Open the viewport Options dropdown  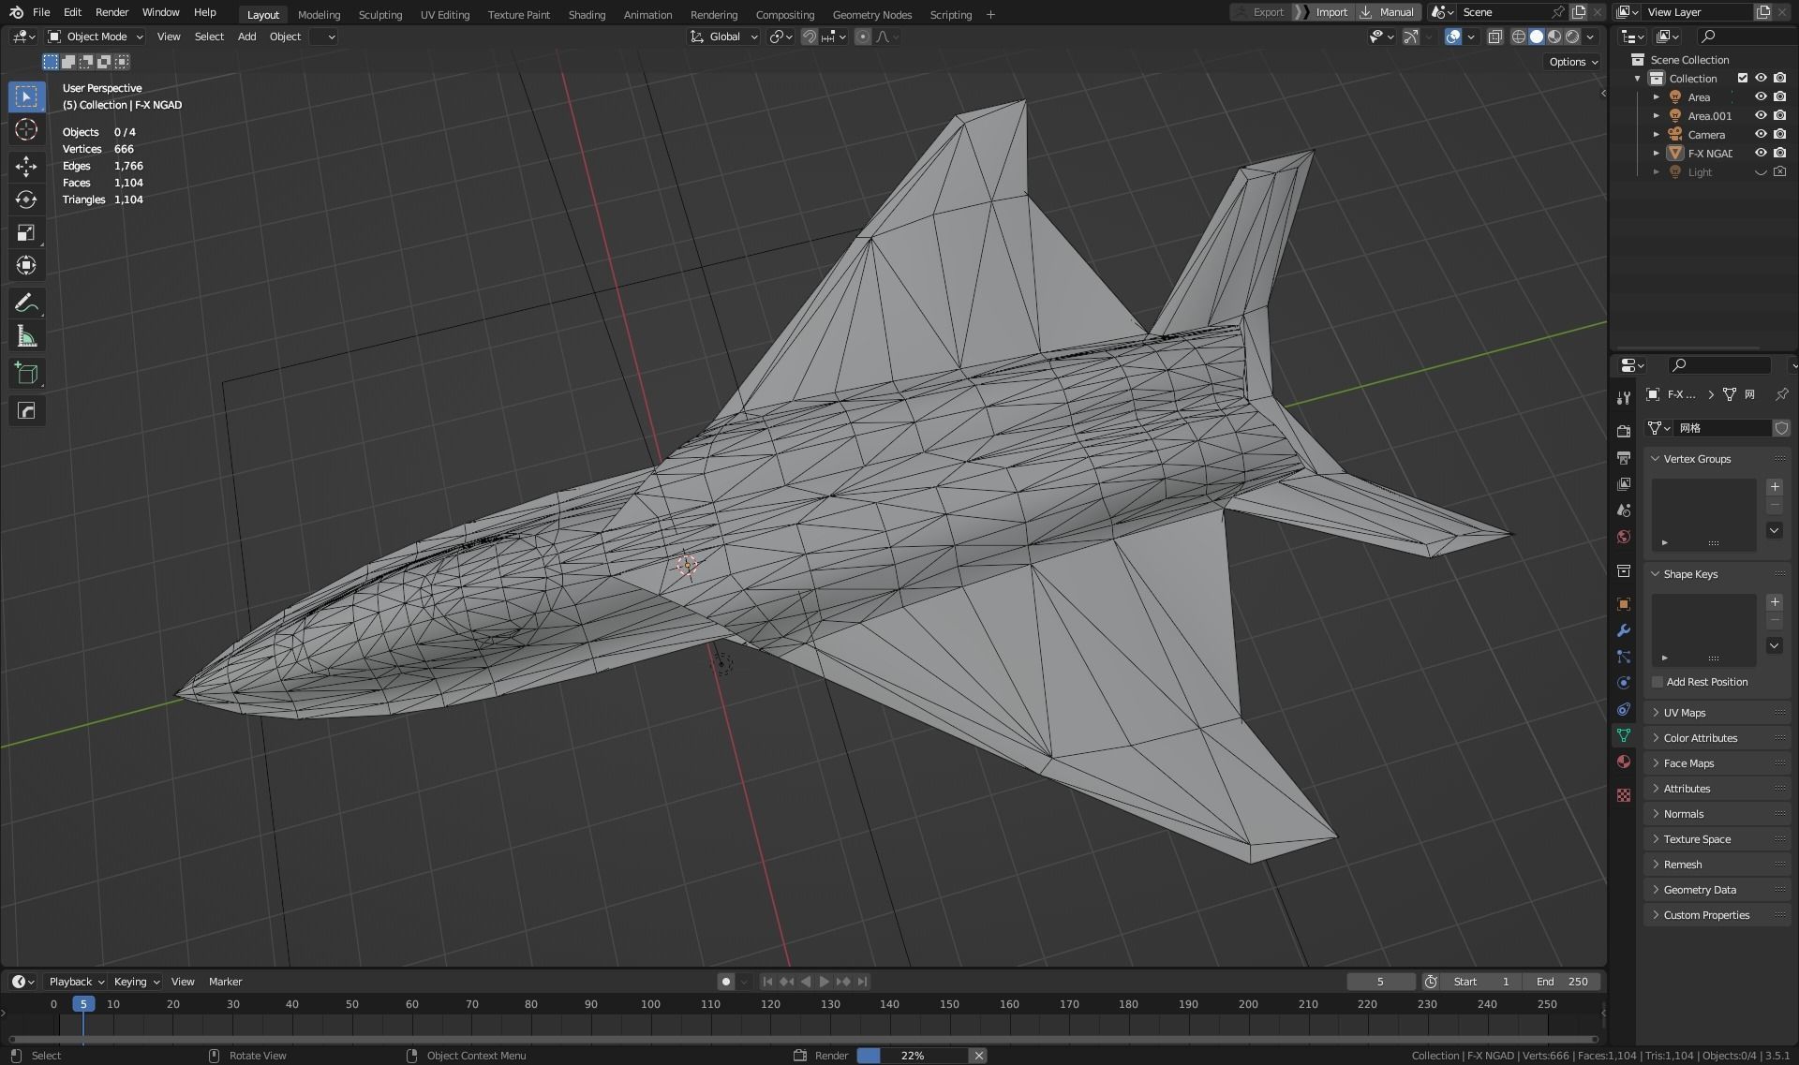pyautogui.click(x=1573, y=62)
